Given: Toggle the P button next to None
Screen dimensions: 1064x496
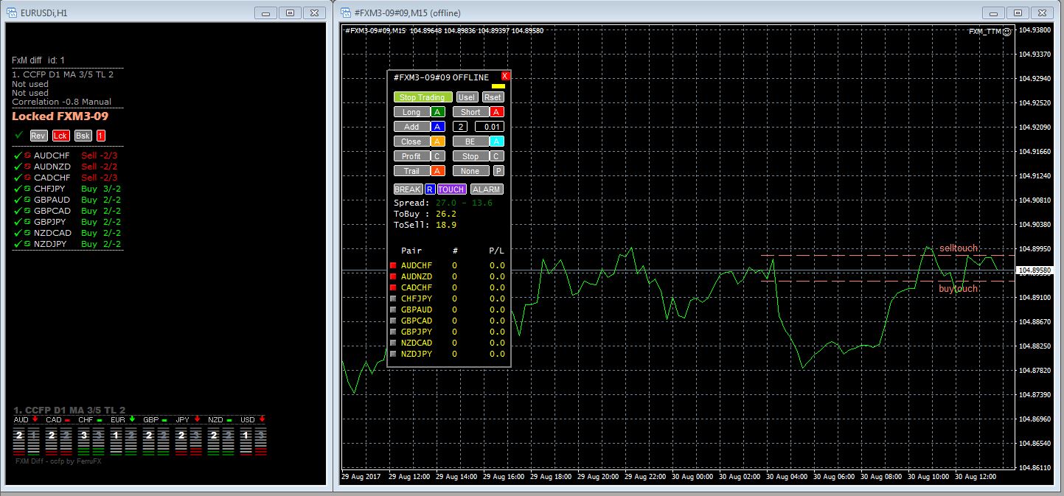Looking at the screenshot, I should [x=498, y=171].
